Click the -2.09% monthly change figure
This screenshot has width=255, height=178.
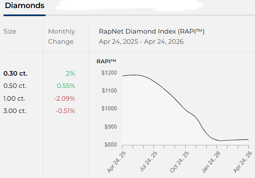tap(65, 99)
